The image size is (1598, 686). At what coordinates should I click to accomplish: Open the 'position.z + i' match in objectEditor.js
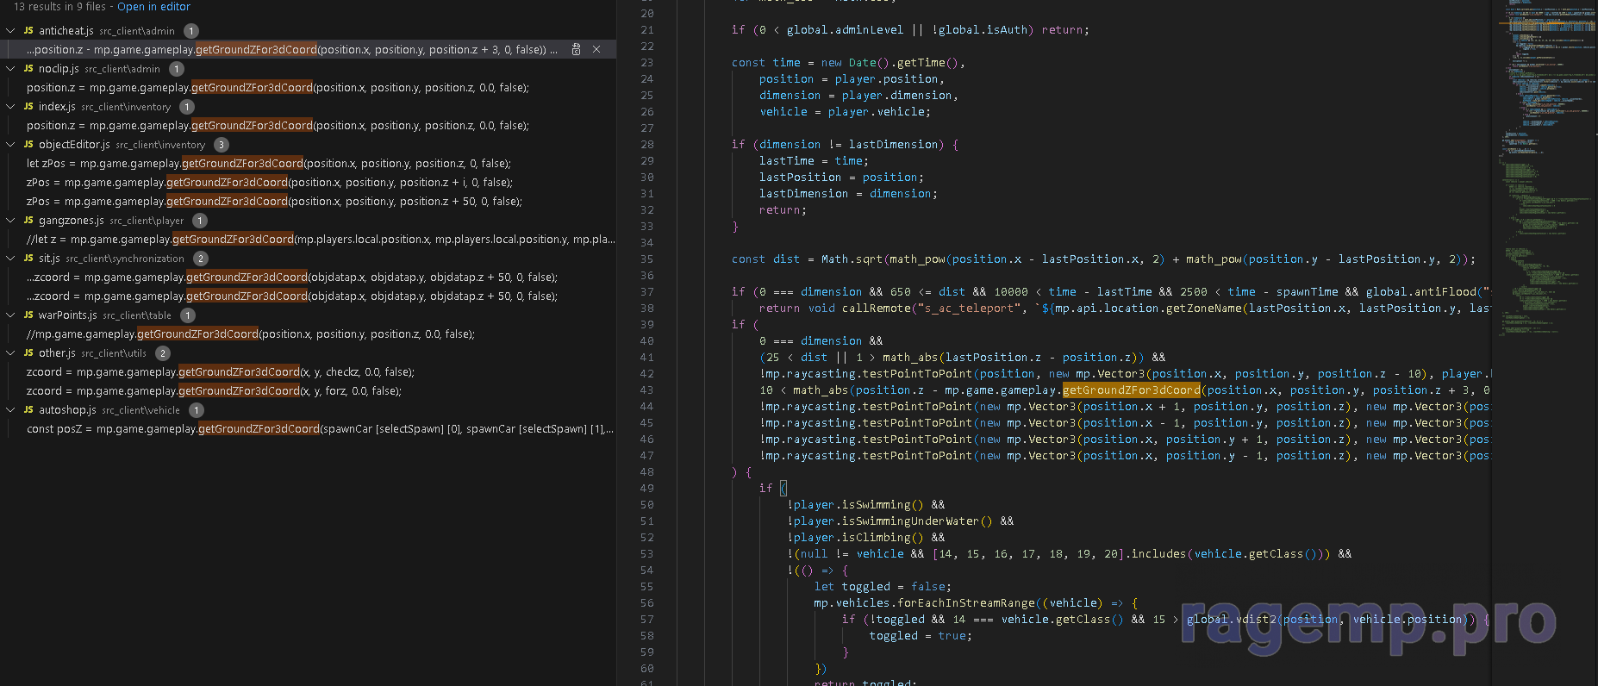point(270,182)
